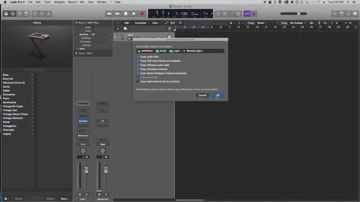Screen dimensions: 360x202
Task: Open the View dropdown in tracks area
Action: pyautogui.click(x=156, y=23)
